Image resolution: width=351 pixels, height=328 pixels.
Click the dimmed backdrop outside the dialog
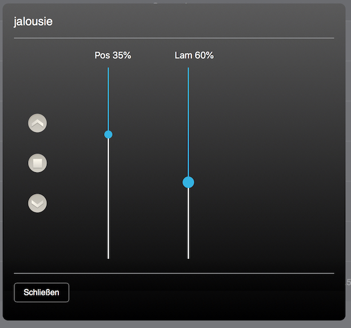coord(348,172)
